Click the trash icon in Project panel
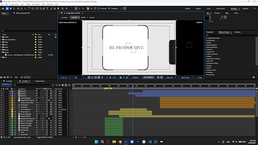The width and height of the screenshot is (258, 145). (22, 77)
